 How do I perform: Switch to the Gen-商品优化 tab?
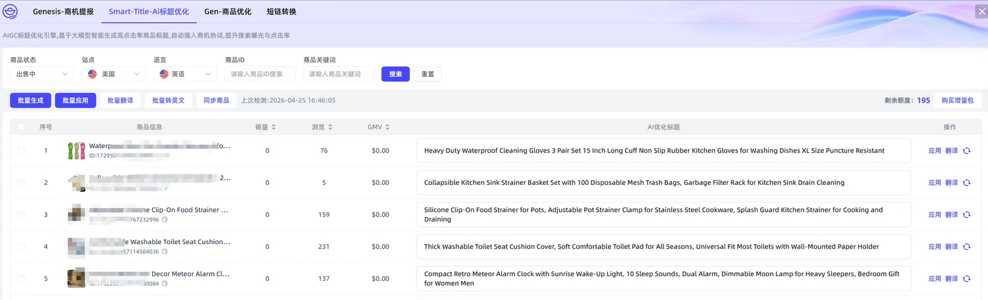229,12
